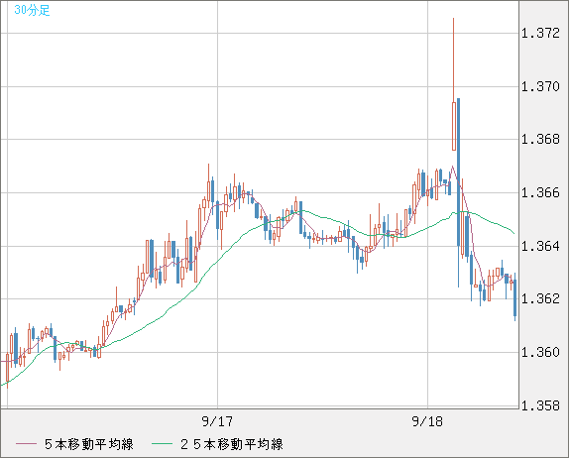Click the 9/18 date label
Viewport: 569px width, 458px height.
[427, 421]
